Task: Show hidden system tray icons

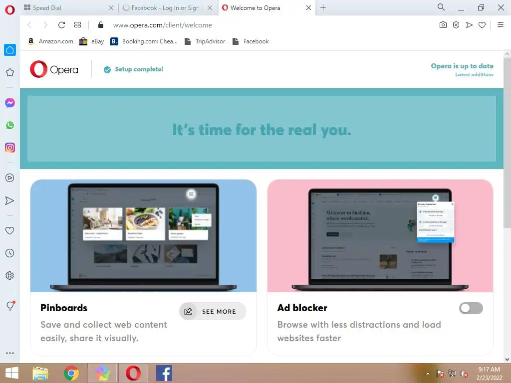Action: click(x=428, y=374)
